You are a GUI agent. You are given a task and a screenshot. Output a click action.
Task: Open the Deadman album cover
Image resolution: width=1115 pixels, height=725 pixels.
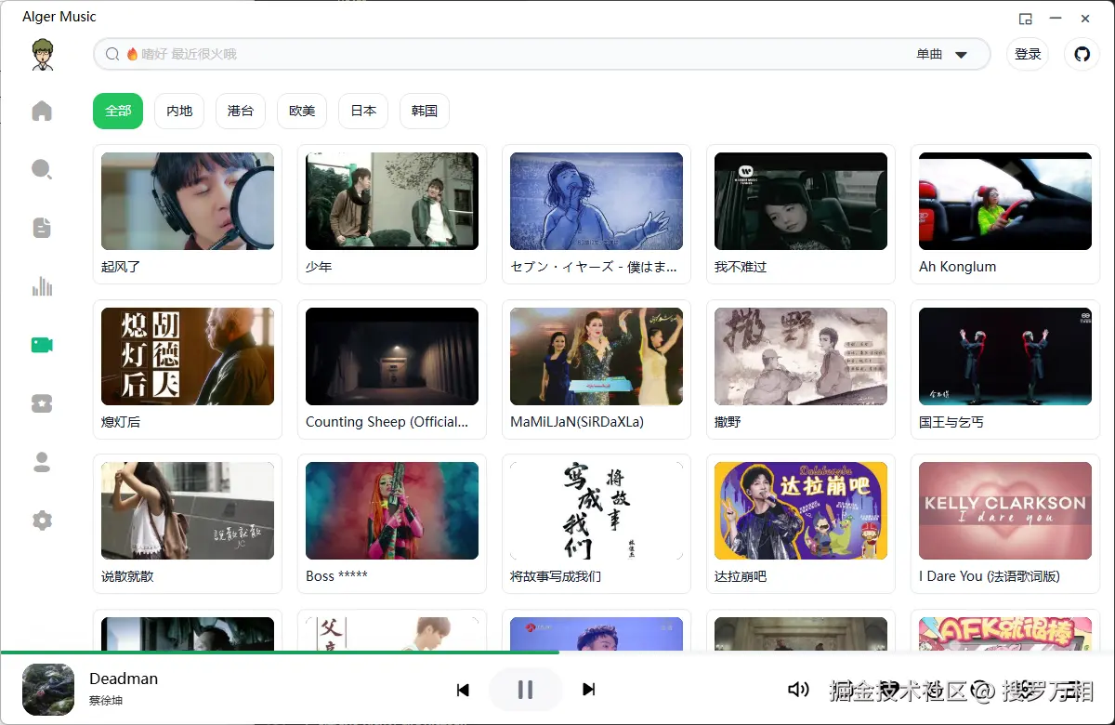click(48, 689)
